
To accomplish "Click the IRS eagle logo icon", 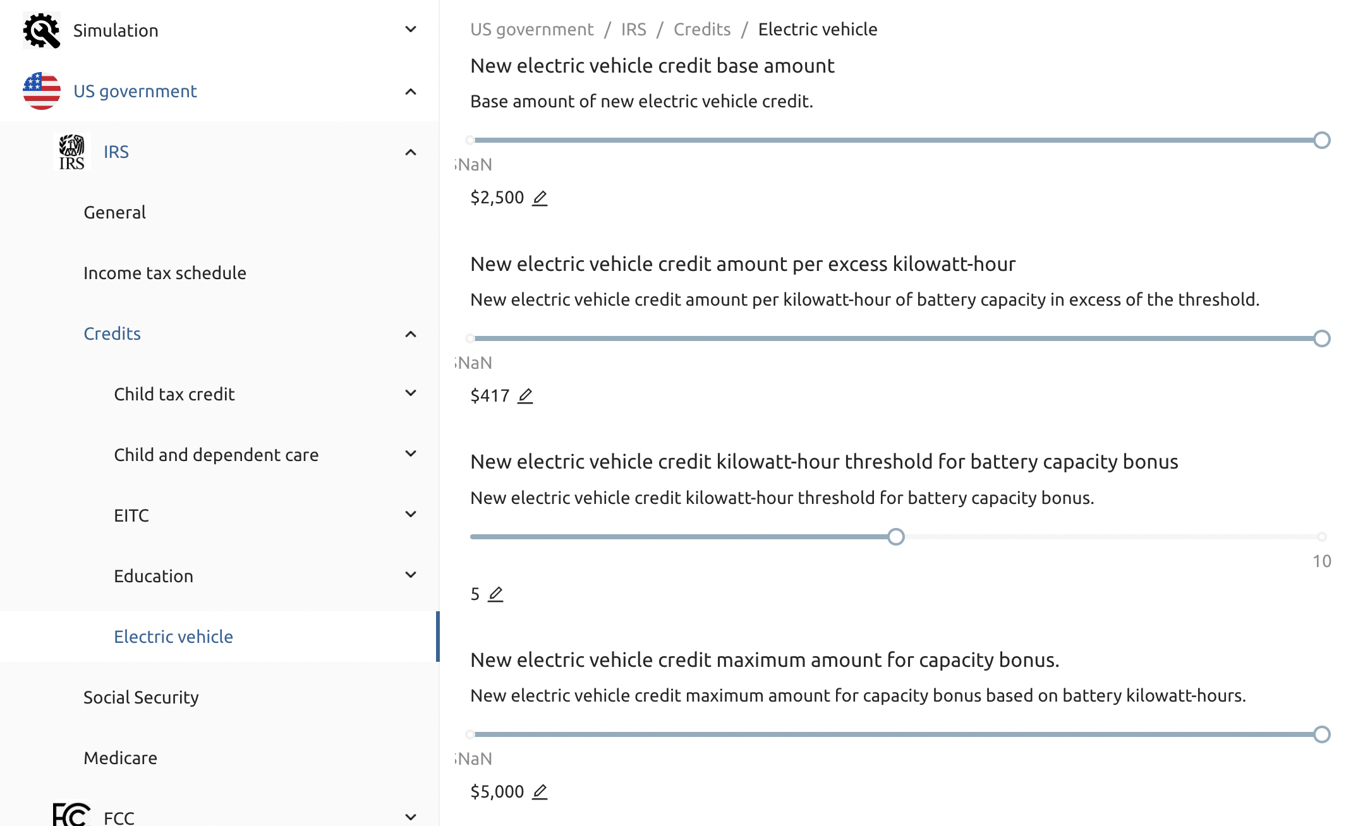I will pyautogui.click(x=71, y=152).
